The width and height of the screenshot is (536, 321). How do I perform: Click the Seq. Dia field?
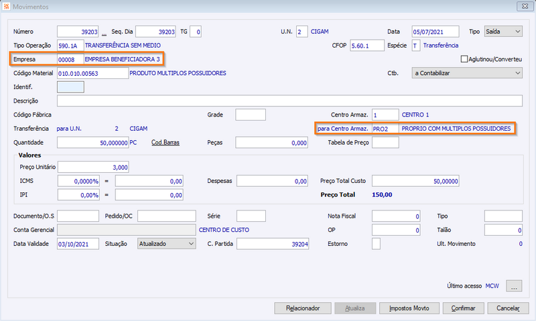click(155, 31)
